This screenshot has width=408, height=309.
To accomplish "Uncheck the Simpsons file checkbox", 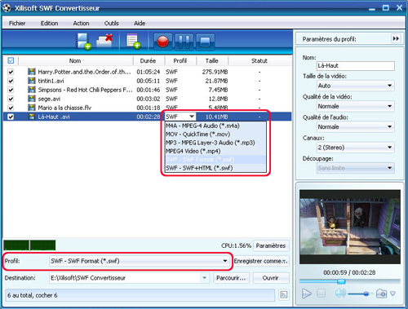I will tap(11, 90).
